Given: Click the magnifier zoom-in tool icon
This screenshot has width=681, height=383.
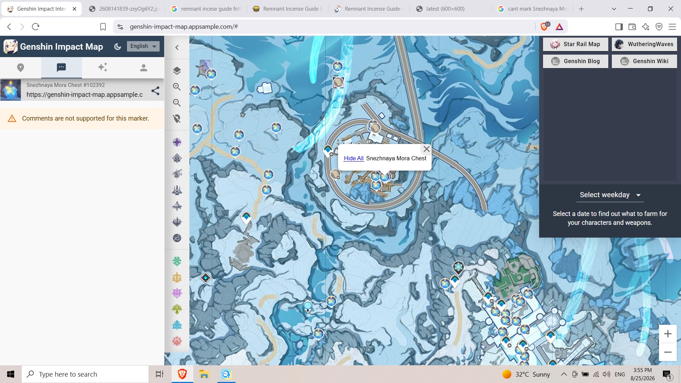Looking at the screenshot, I should [x=177, y=87].
